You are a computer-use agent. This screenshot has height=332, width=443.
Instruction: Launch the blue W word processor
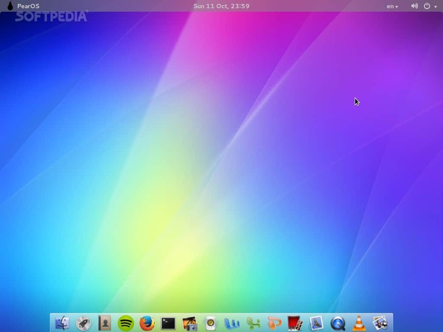click(x=232, y=322)
